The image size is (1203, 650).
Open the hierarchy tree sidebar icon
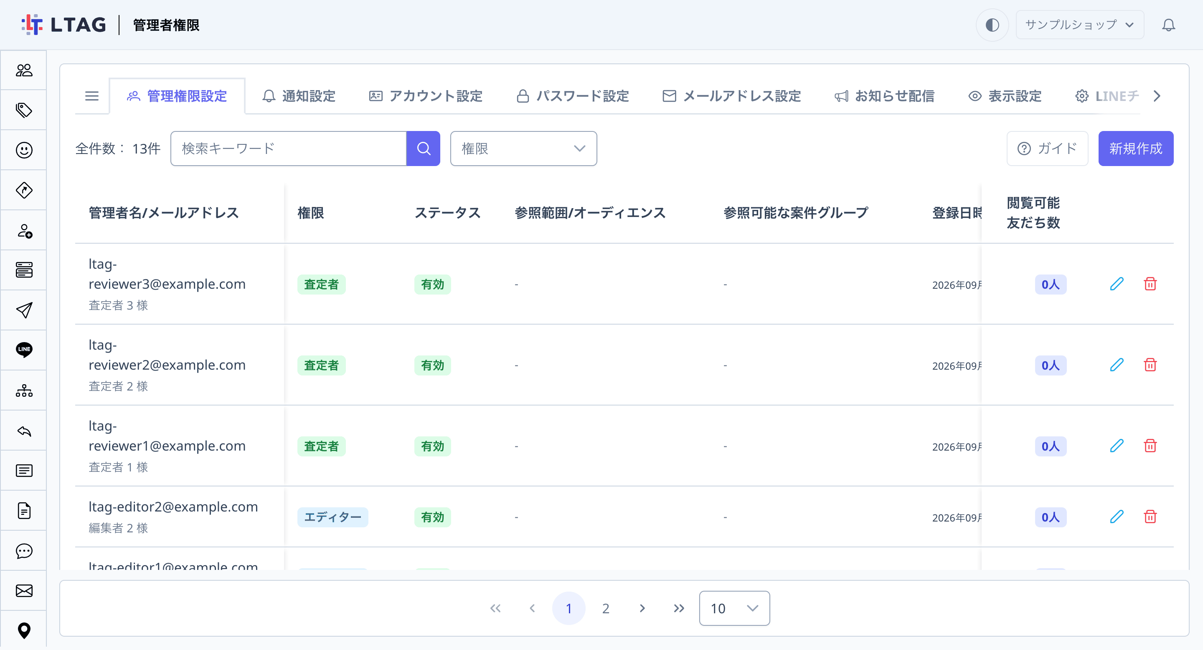tap(24, 390)
